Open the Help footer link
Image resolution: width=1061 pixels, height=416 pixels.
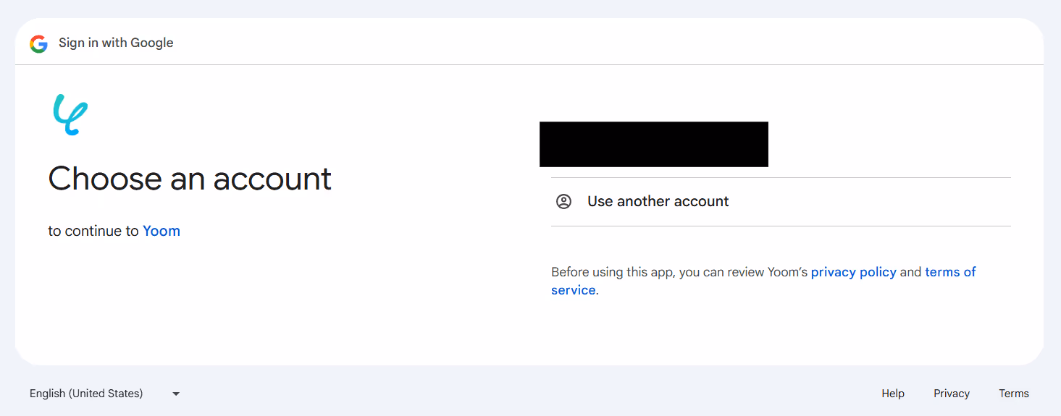point(893,394)
